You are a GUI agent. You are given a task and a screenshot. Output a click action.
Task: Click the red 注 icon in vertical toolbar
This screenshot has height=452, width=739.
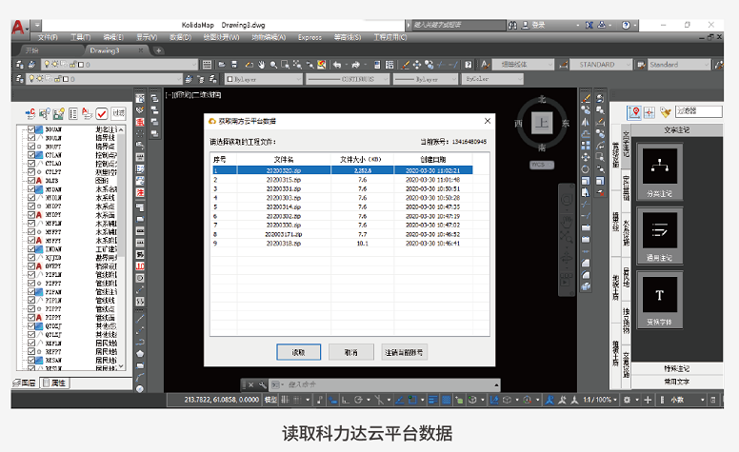pyautogui.click(x=140, y=192)
